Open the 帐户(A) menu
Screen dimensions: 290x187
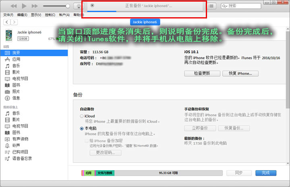pyautogui.click(x=64, y=15)
